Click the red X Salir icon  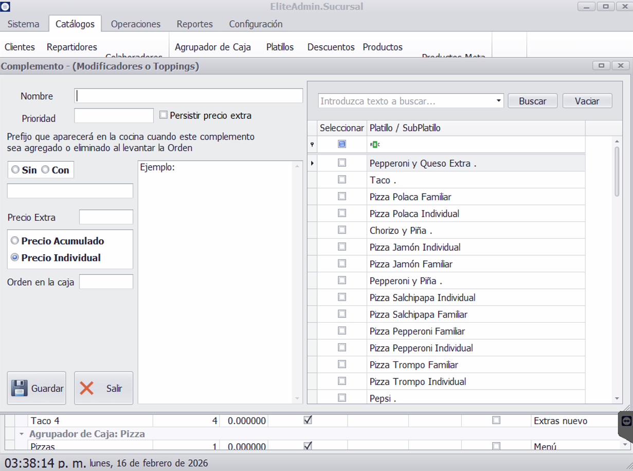click(x=87, y=388)
